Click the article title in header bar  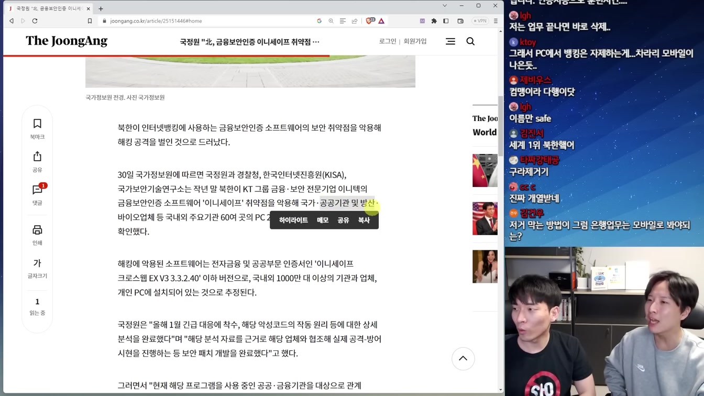click(x=249, y=41)
